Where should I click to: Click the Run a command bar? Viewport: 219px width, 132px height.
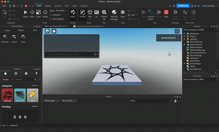pyautogui.click(x=109, y=125)
